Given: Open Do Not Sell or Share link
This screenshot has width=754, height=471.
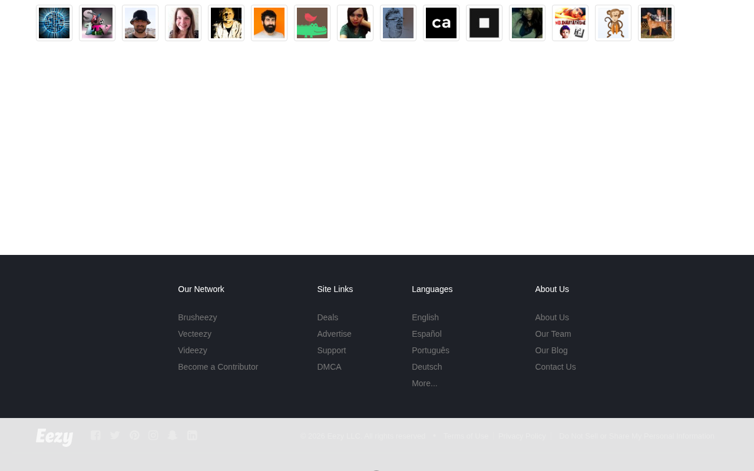Looking at the screenshot, I should tap(637, 436).
